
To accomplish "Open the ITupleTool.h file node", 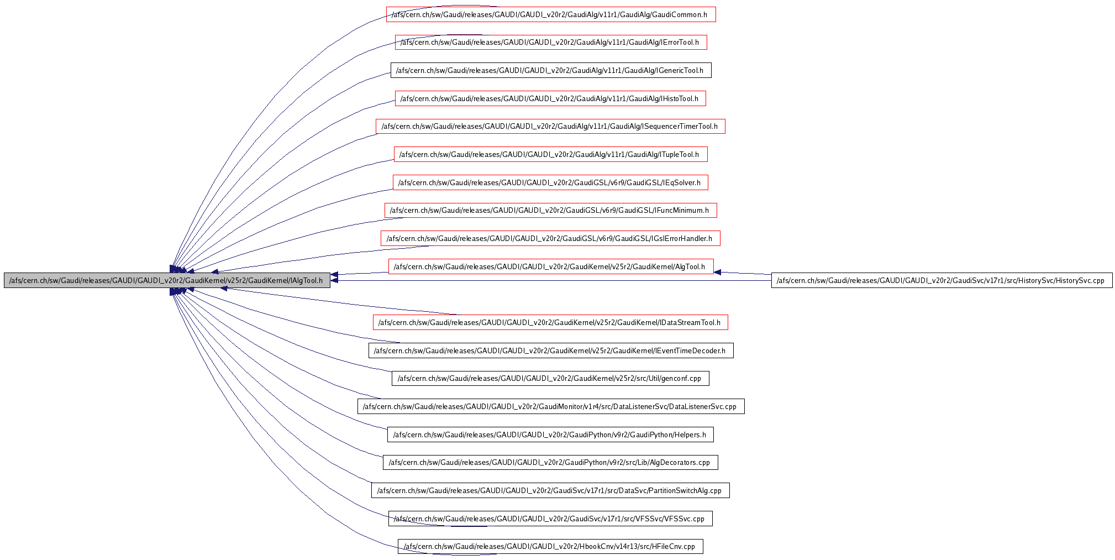I will click(x=550, y=155).
